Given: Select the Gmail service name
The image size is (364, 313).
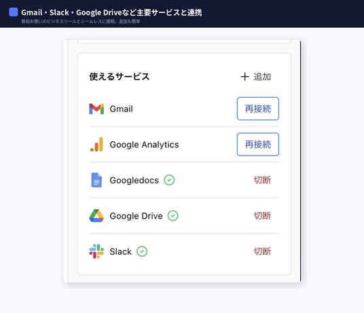Looking at the screenshot, I should tap(121, 109).
